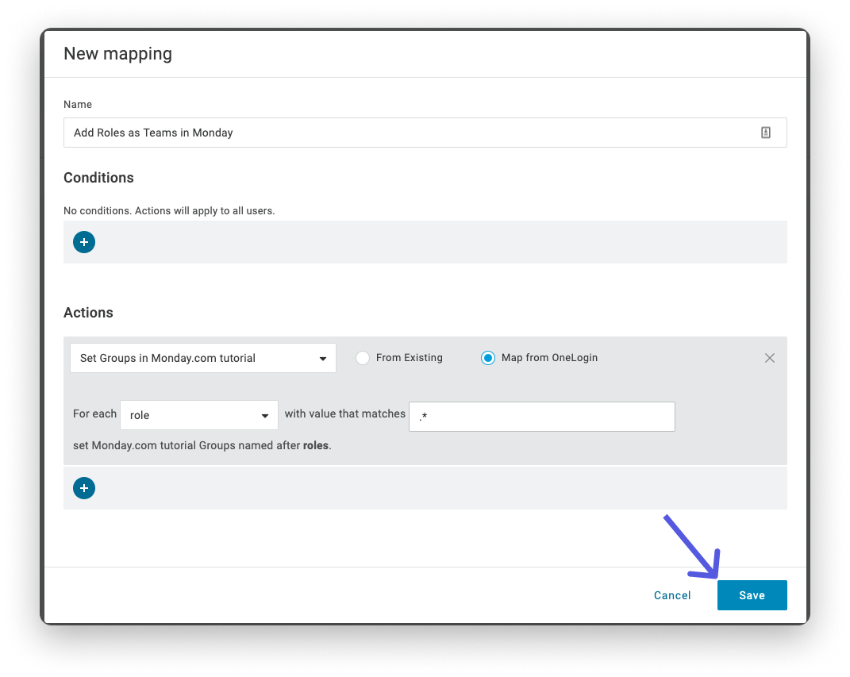Click the contact card icon in Name field
The height and width of the screenshot is (677, 850).
765,133
